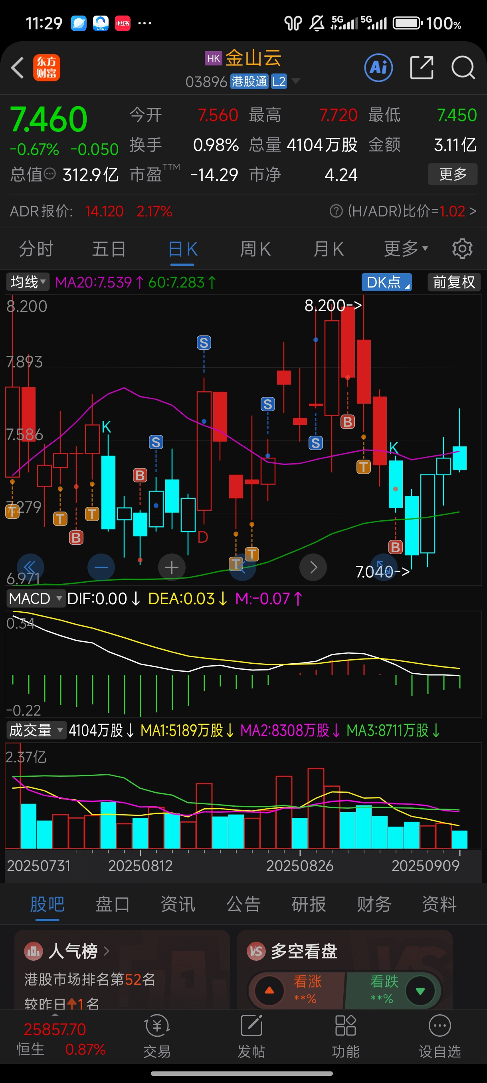Tap the 更多 quote details button
The height and width of the screenshot is (1083, 487).
pos(453,174)
